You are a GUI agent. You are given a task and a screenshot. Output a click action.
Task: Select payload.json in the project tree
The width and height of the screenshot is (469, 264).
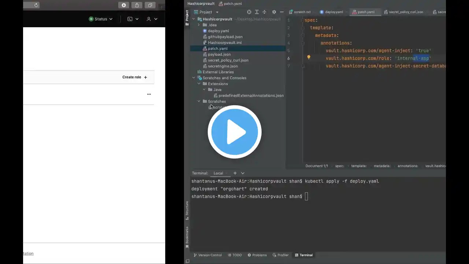[219, 54]
